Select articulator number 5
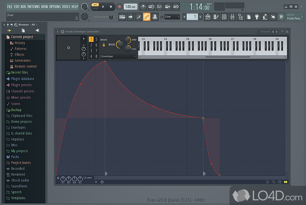This screenshot has width=306, height=205. [x=96, y=39]
